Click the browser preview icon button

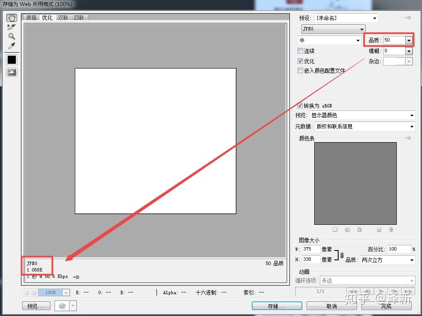coord(62,306)
